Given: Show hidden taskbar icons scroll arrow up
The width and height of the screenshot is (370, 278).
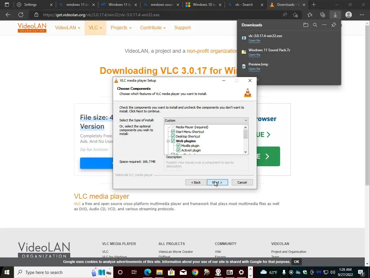Looking at the screenshot, I should pos(250,269).
